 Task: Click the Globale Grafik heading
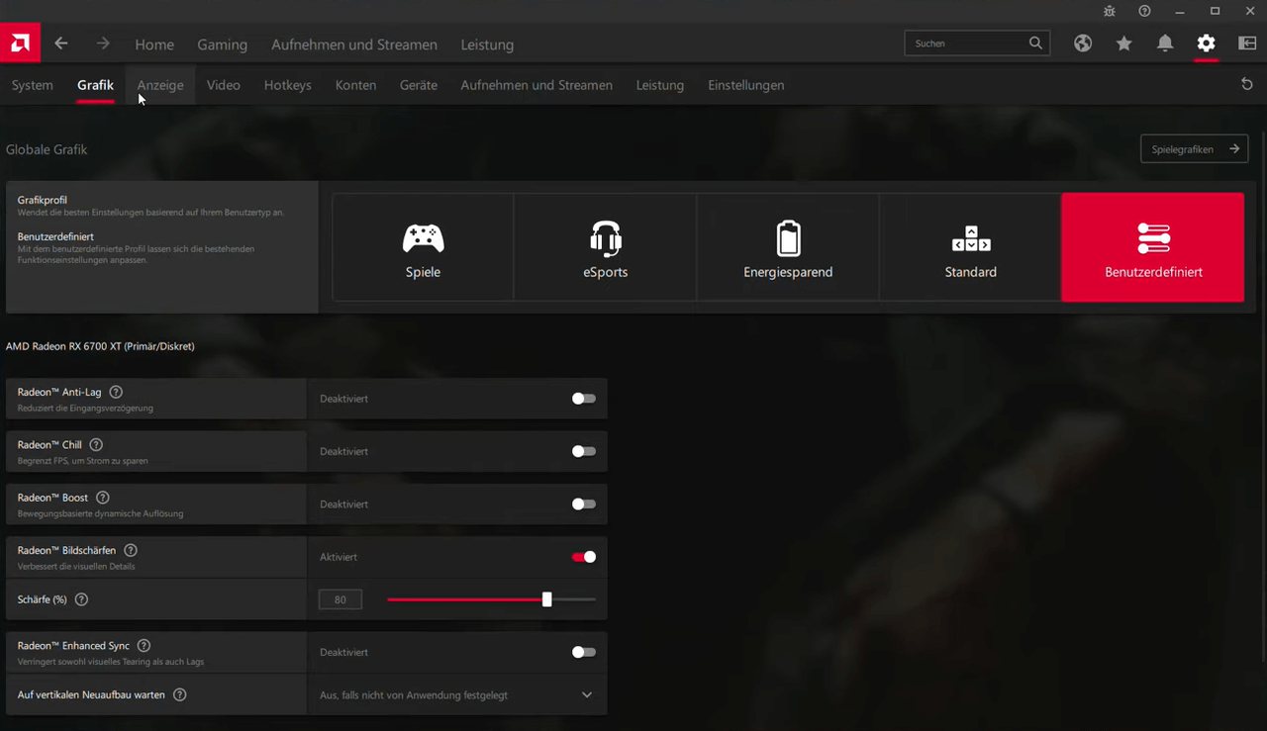[47, 149]
